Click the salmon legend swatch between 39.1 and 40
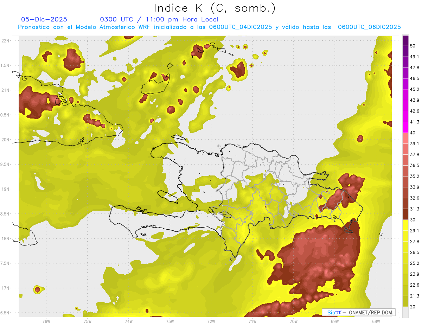This screenshot has height=326, width=422. (405, 138)
